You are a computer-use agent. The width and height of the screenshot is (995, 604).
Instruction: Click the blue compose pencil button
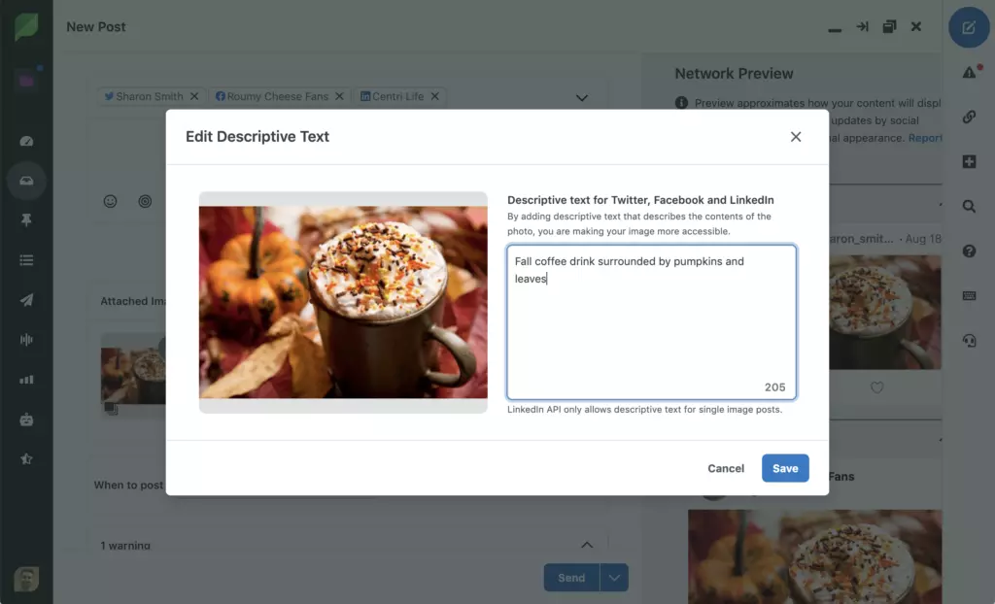click(969, 27)
